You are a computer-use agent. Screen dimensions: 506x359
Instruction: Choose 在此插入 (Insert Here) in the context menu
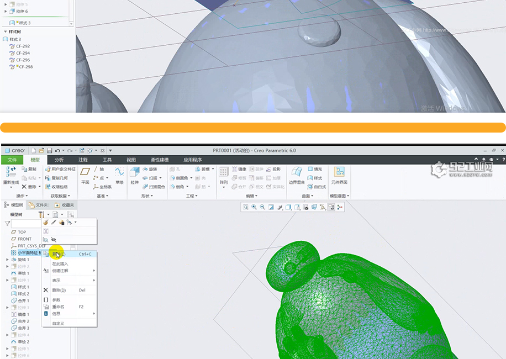tap(70, 264)
